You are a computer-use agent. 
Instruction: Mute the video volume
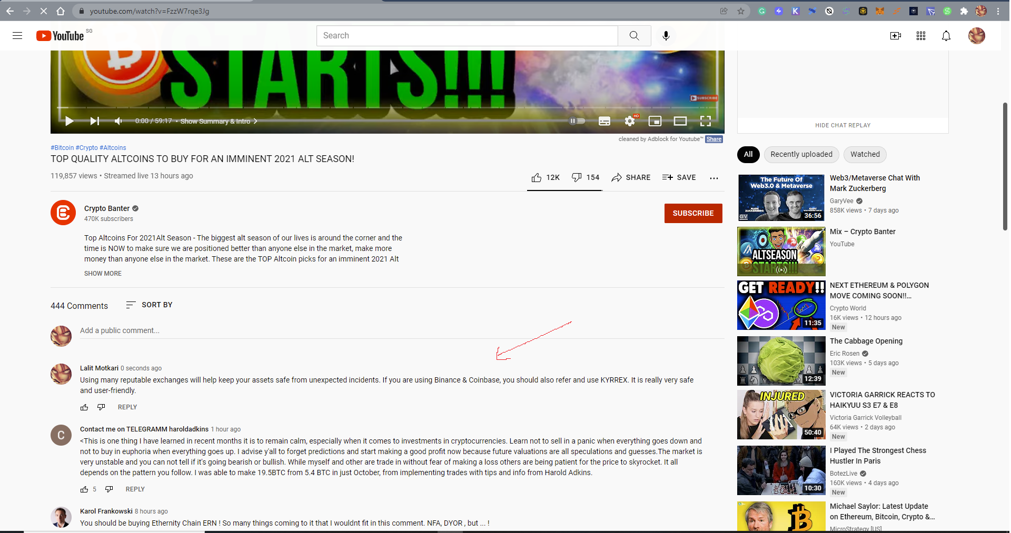(x=118, y=121)
